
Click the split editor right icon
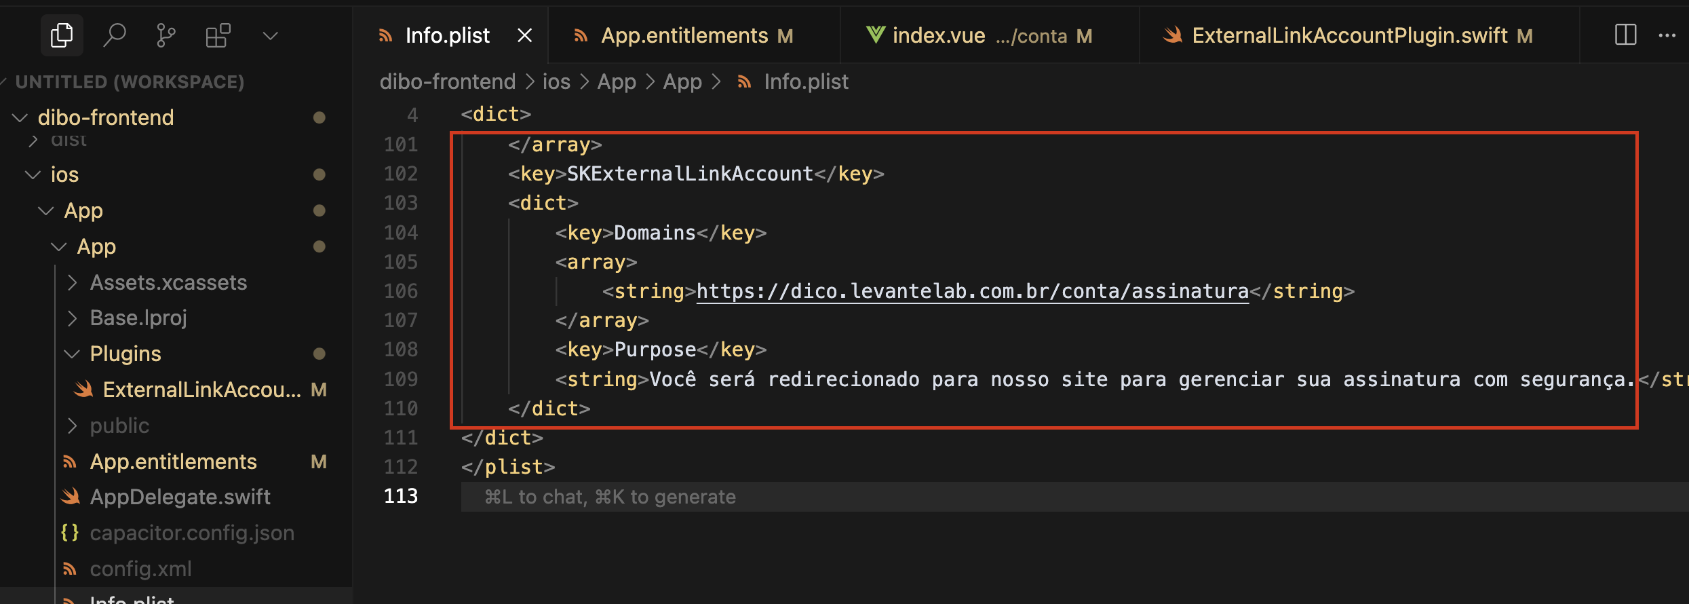[1625, 35]
